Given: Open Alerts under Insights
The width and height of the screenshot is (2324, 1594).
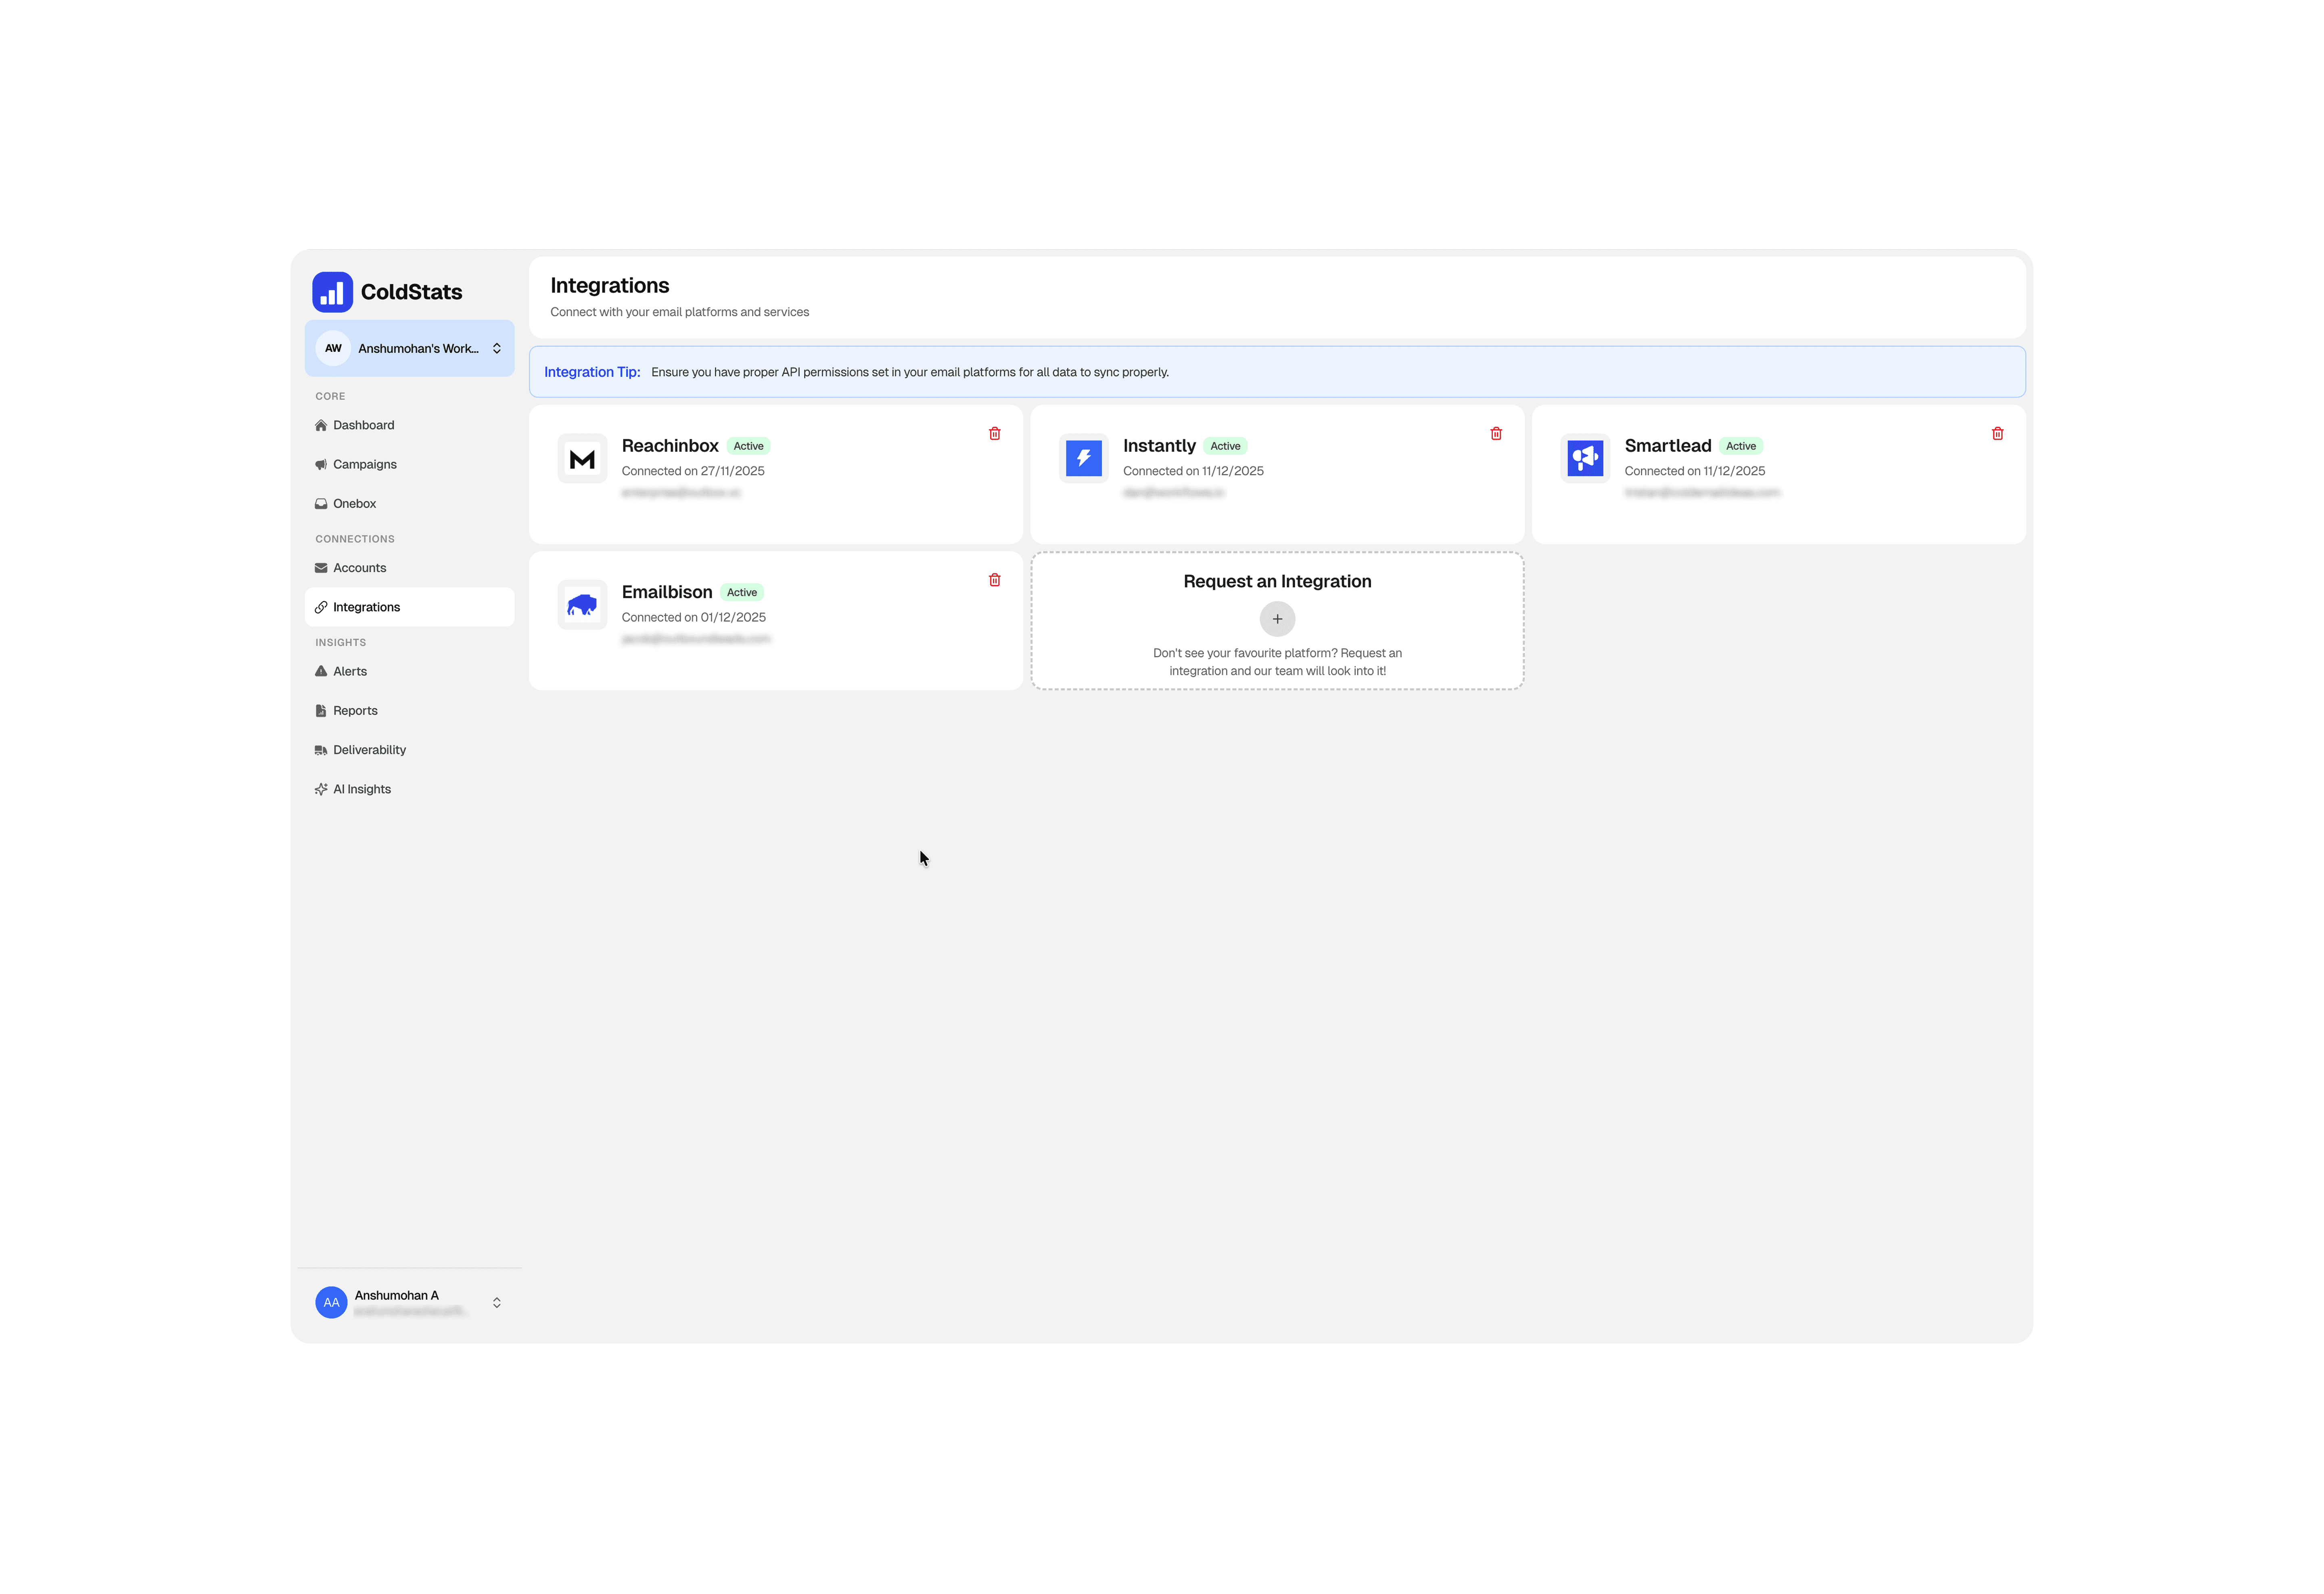Looking at the screenshot, I should [x=349, y=671].
